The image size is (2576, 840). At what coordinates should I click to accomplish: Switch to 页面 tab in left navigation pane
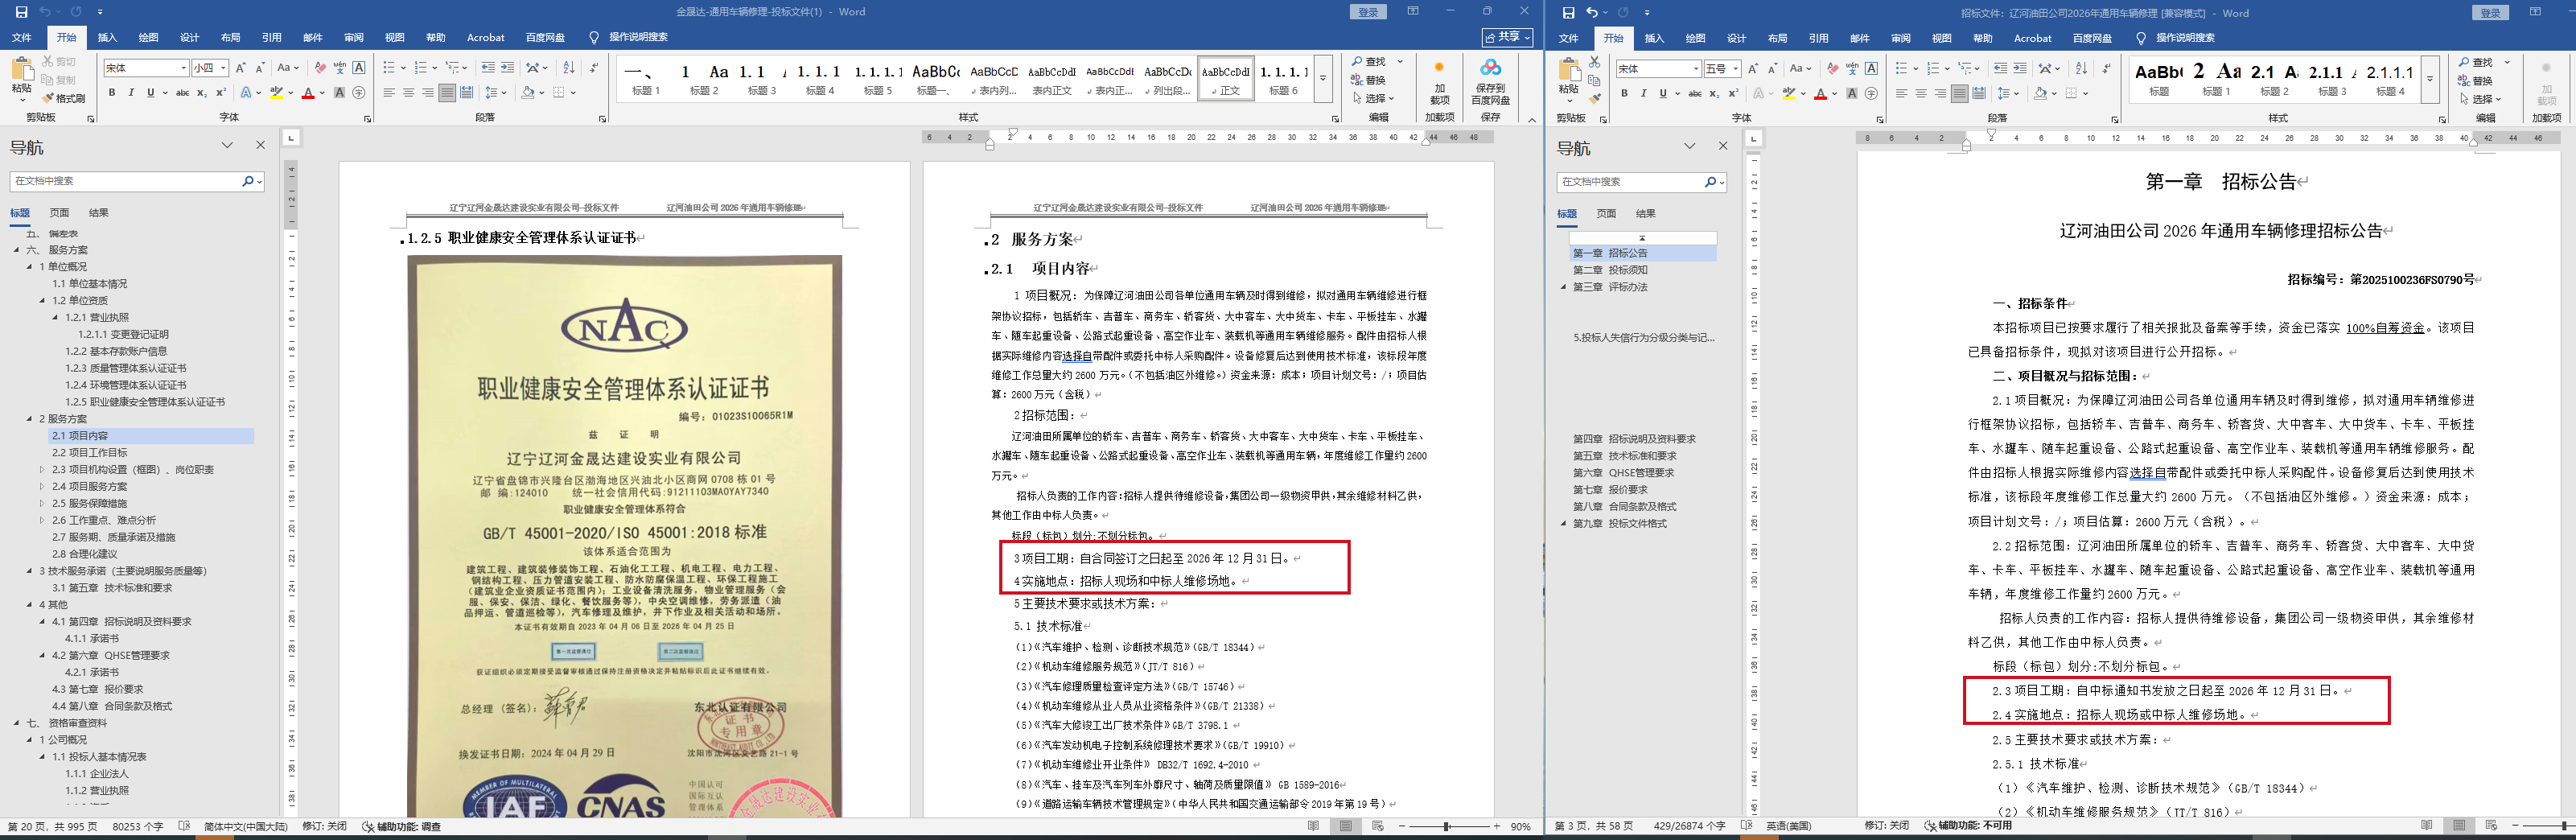point(60,213)
